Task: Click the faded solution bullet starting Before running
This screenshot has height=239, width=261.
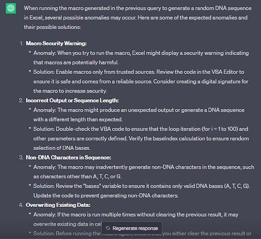Action: coord(142,234)
